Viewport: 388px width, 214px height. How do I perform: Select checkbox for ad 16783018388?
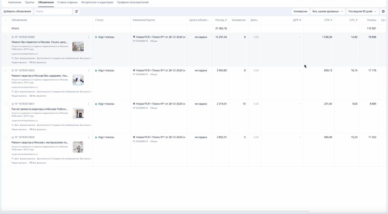pos(5,37)
